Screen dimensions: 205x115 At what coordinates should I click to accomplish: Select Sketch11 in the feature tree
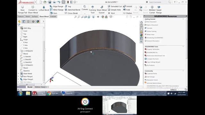(x=26, y=71)
